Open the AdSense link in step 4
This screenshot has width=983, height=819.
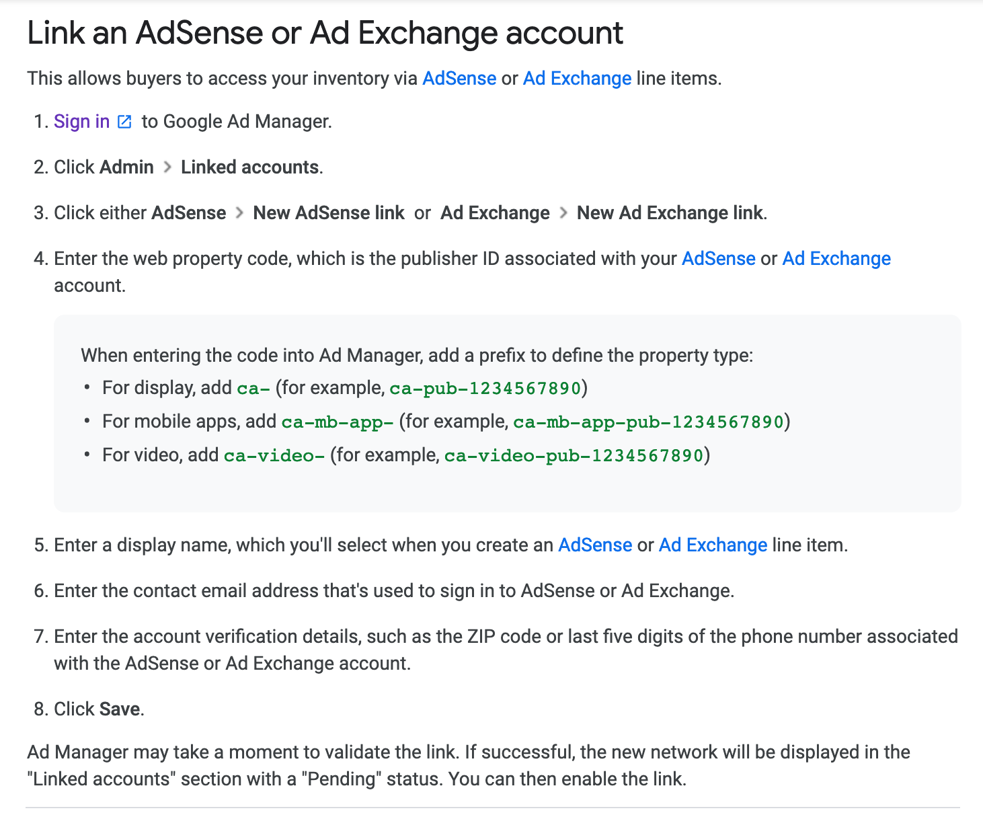[x=718, y=259]
